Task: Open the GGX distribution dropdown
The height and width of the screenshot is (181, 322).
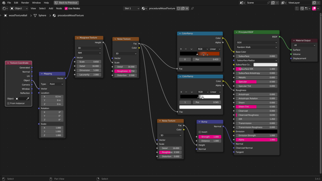Action: 257,43
